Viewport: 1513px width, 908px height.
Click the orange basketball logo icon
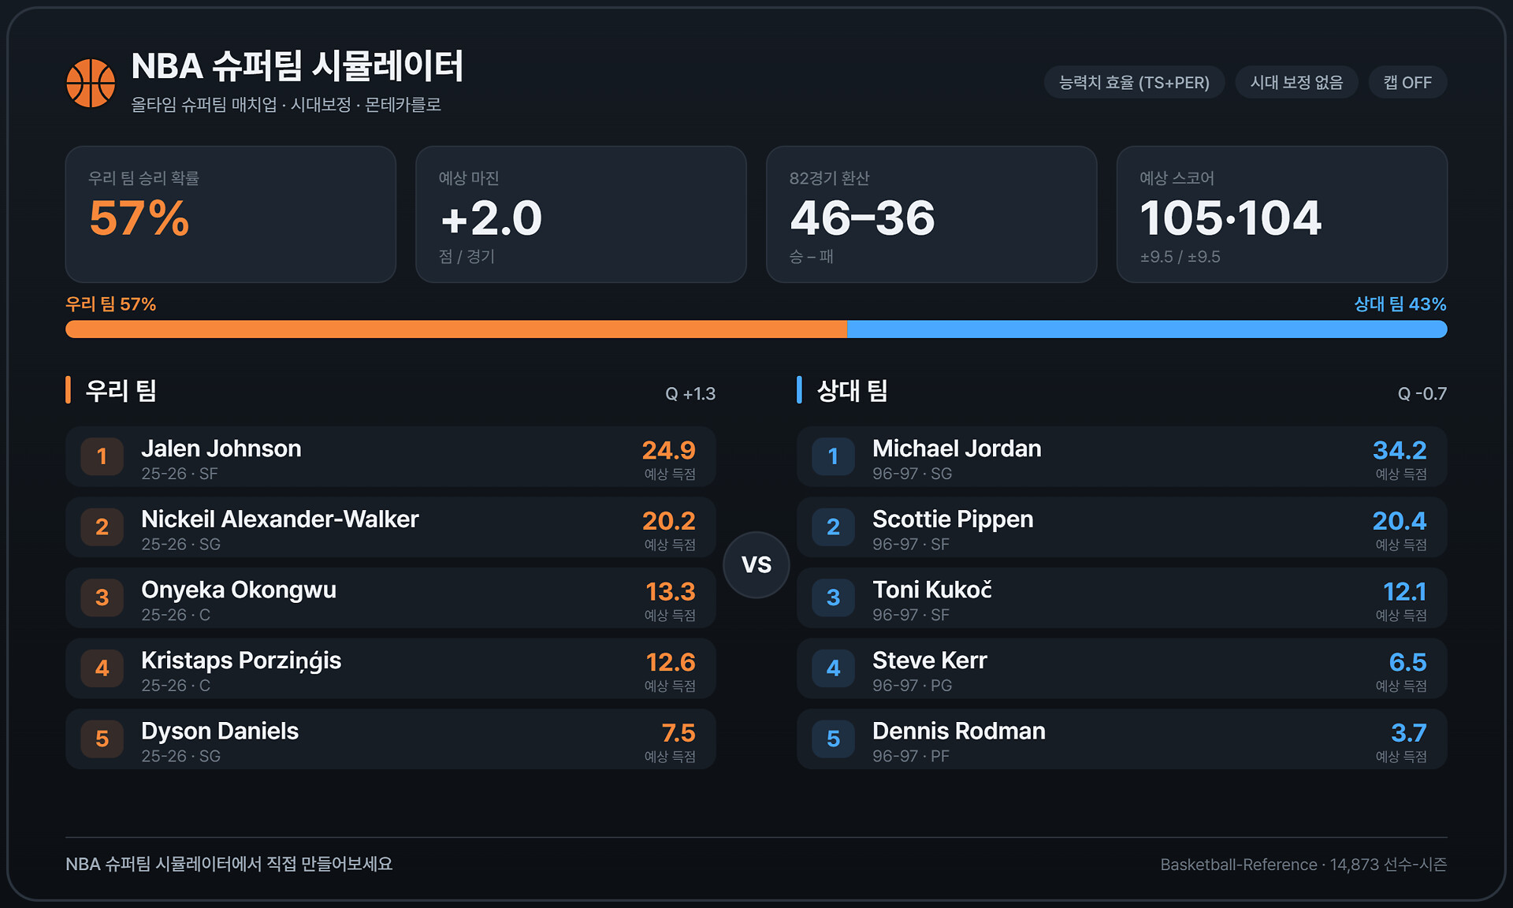[x=91, y=83]
